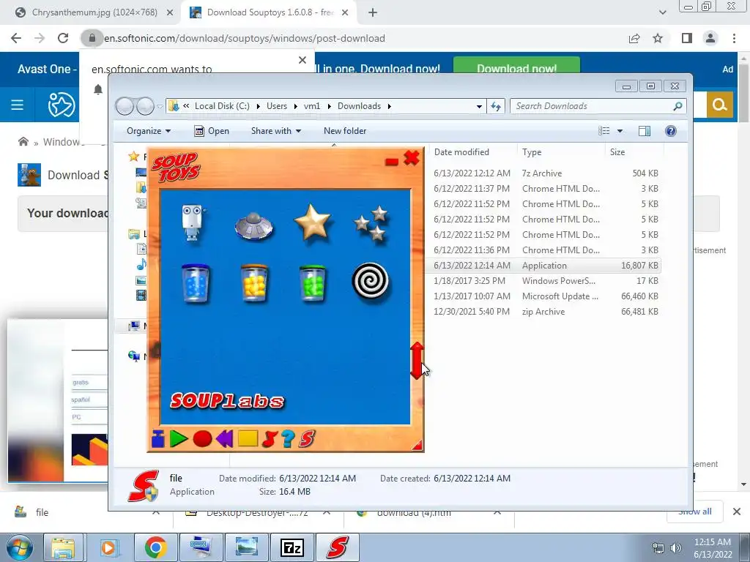Click the volume icon in system tray
Image resolution: width=750 pixels, height=562 pixels.
click(676, 548)
